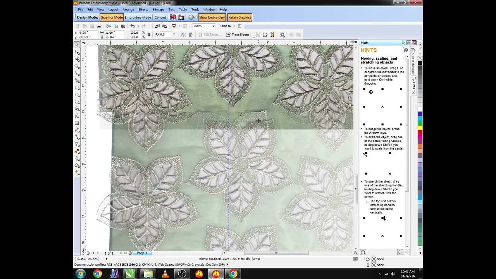This screenshot has width=496, height=279.
Task: Open the globe icon dropdown arrow
Action: pos(196,17)
